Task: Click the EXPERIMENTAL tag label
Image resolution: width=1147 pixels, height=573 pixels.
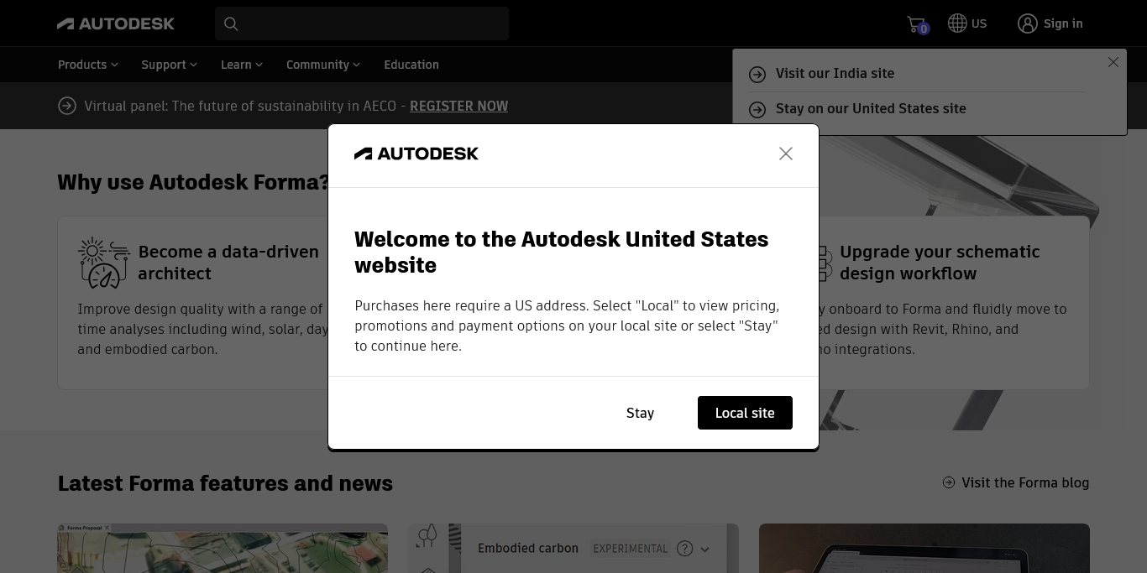Action: pos(631,549)
